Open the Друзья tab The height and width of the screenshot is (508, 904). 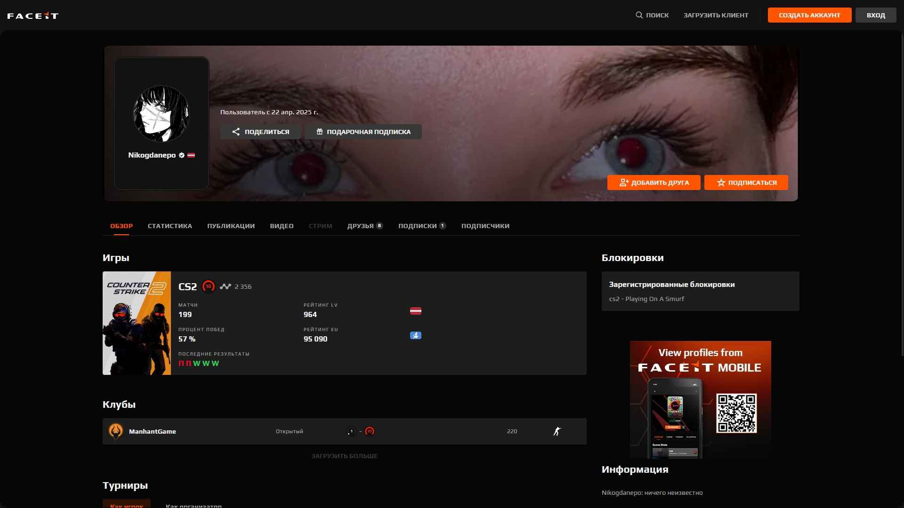(x=365, y=226)
